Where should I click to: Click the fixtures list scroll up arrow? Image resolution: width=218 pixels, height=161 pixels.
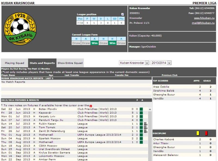coord(150,110)
